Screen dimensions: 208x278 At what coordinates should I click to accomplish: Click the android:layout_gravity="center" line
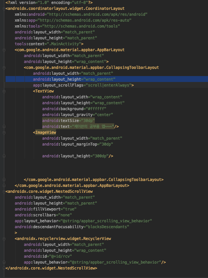tap(78, 115)
